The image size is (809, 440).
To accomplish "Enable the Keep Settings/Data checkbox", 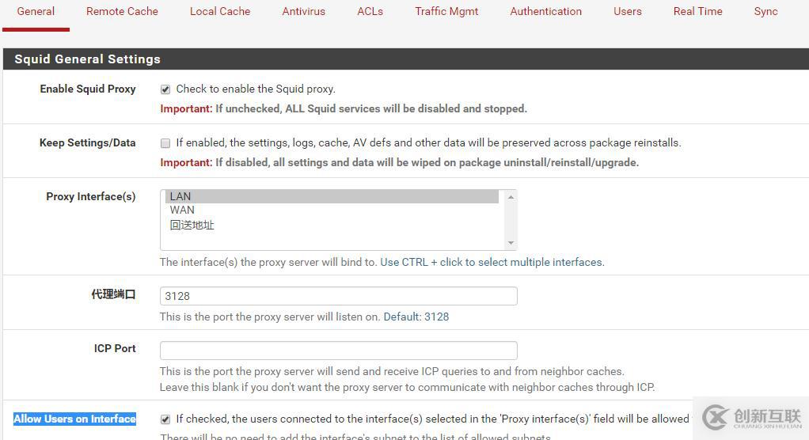I will 165,143.
